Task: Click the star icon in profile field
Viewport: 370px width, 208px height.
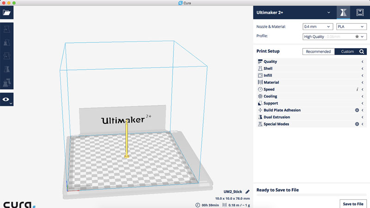Action: (x=357, y=37)
